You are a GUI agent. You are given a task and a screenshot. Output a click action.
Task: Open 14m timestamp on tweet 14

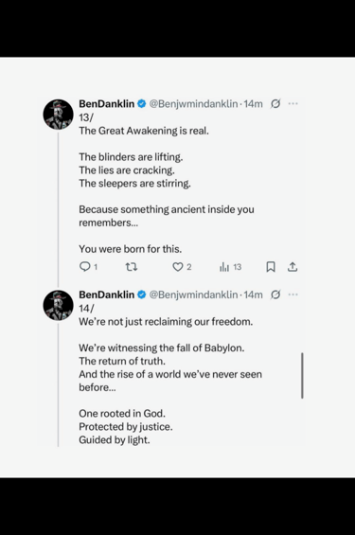point(254,294)
